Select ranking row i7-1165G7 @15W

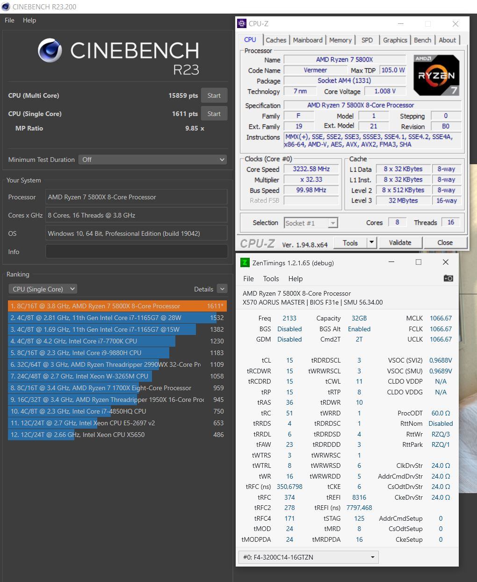[117, 329]
